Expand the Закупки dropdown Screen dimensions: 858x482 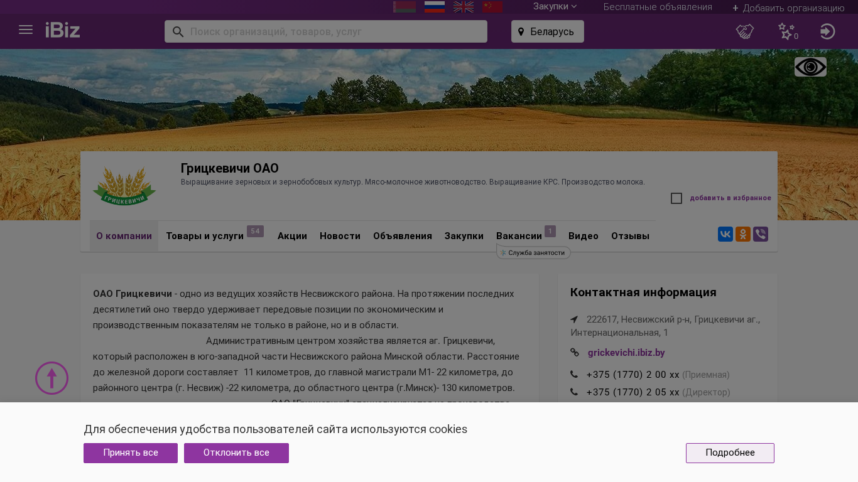[x=555, y=7]
